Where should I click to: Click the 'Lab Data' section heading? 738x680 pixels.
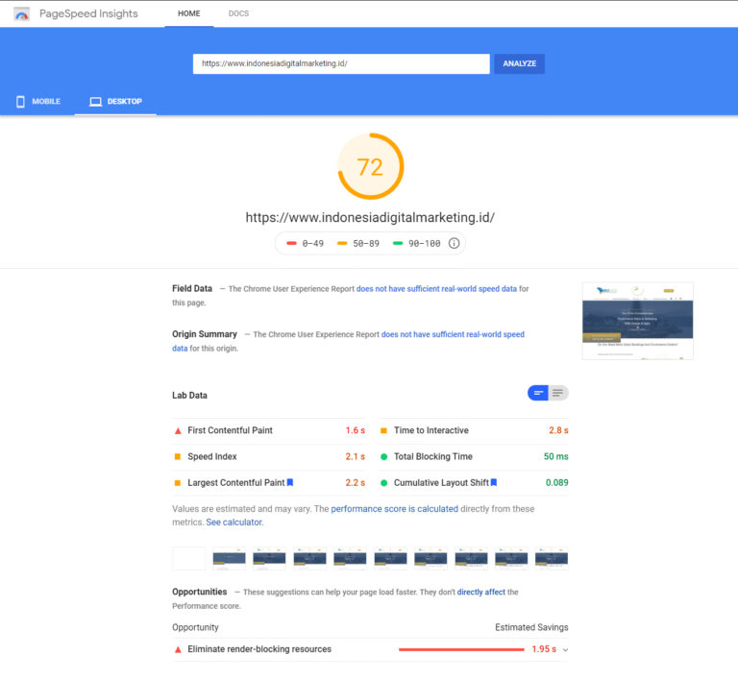pos(189,396)
